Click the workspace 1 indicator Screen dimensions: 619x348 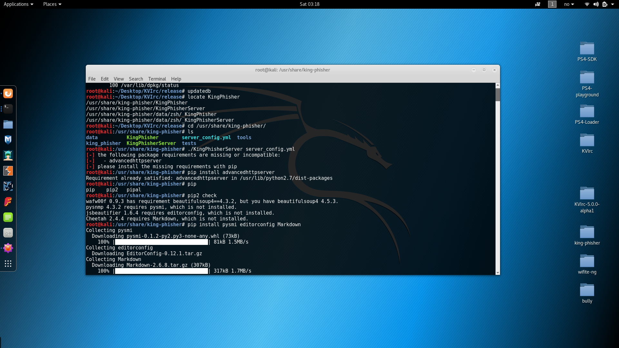pyautogui.click(x=552, y=4)
